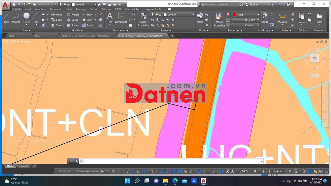Switch to the to69 drawing tab

tap(38, 36)
